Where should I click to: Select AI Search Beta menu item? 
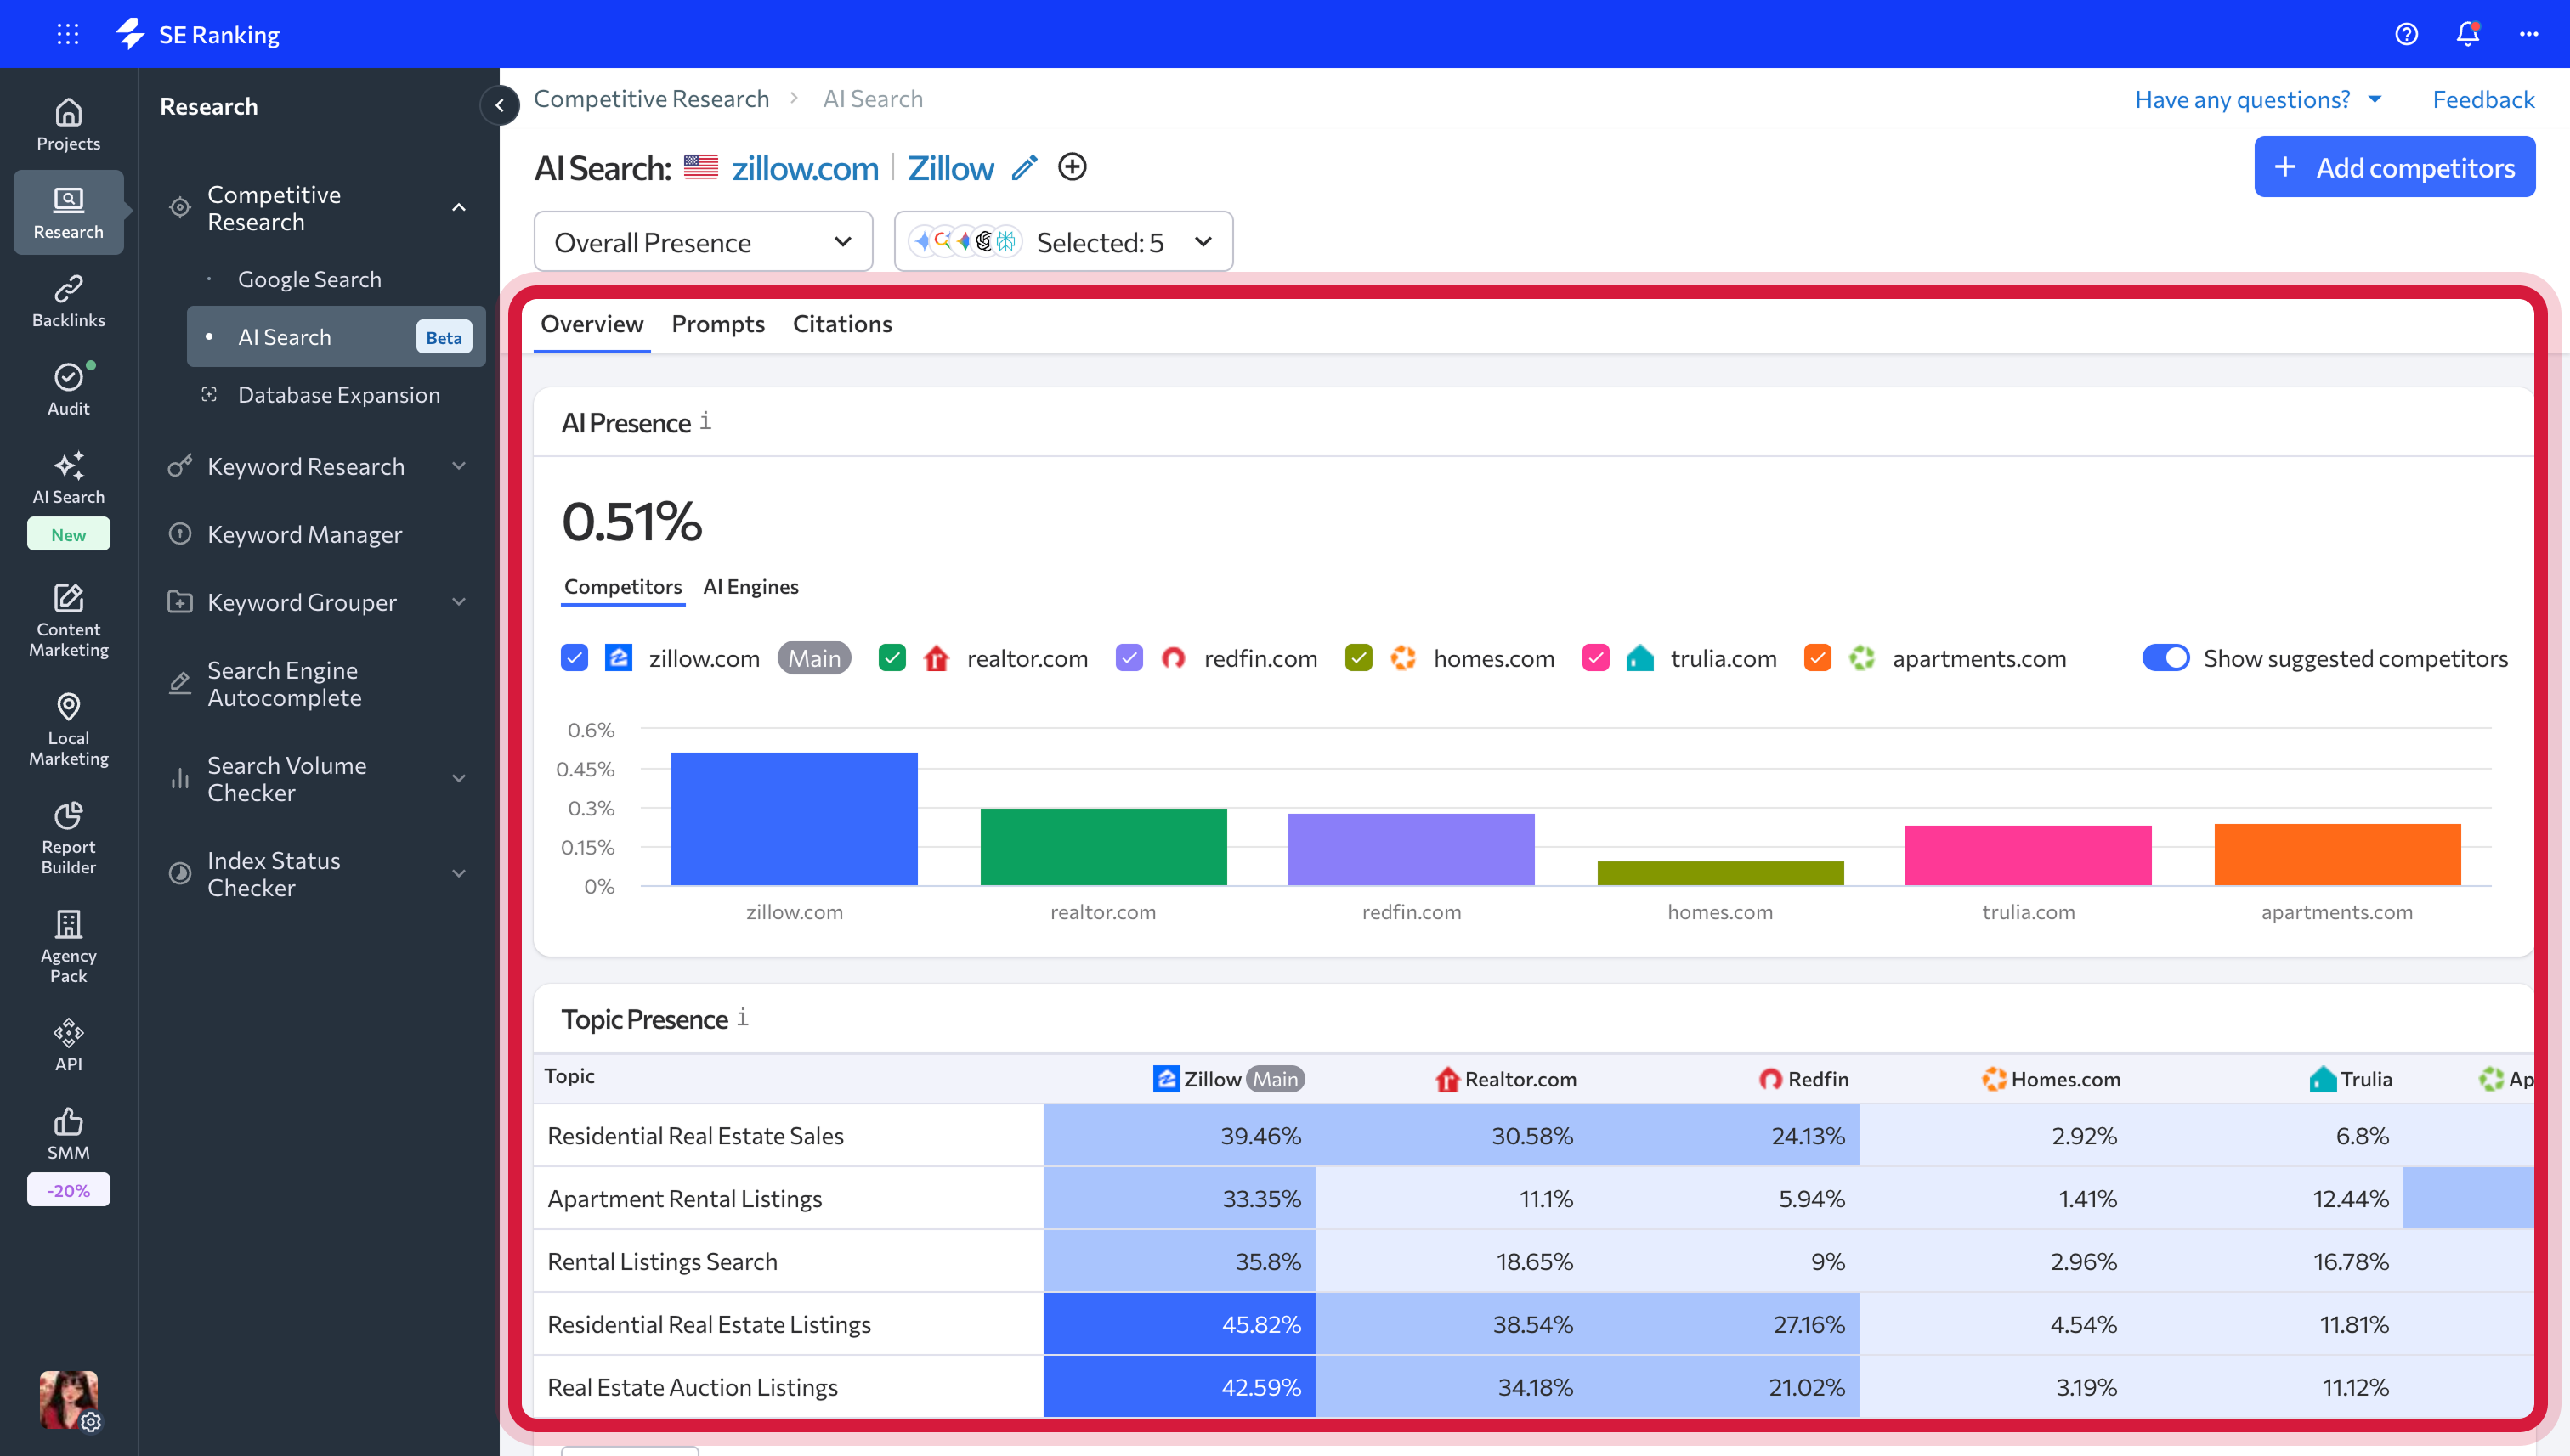(x=337, y=337)
